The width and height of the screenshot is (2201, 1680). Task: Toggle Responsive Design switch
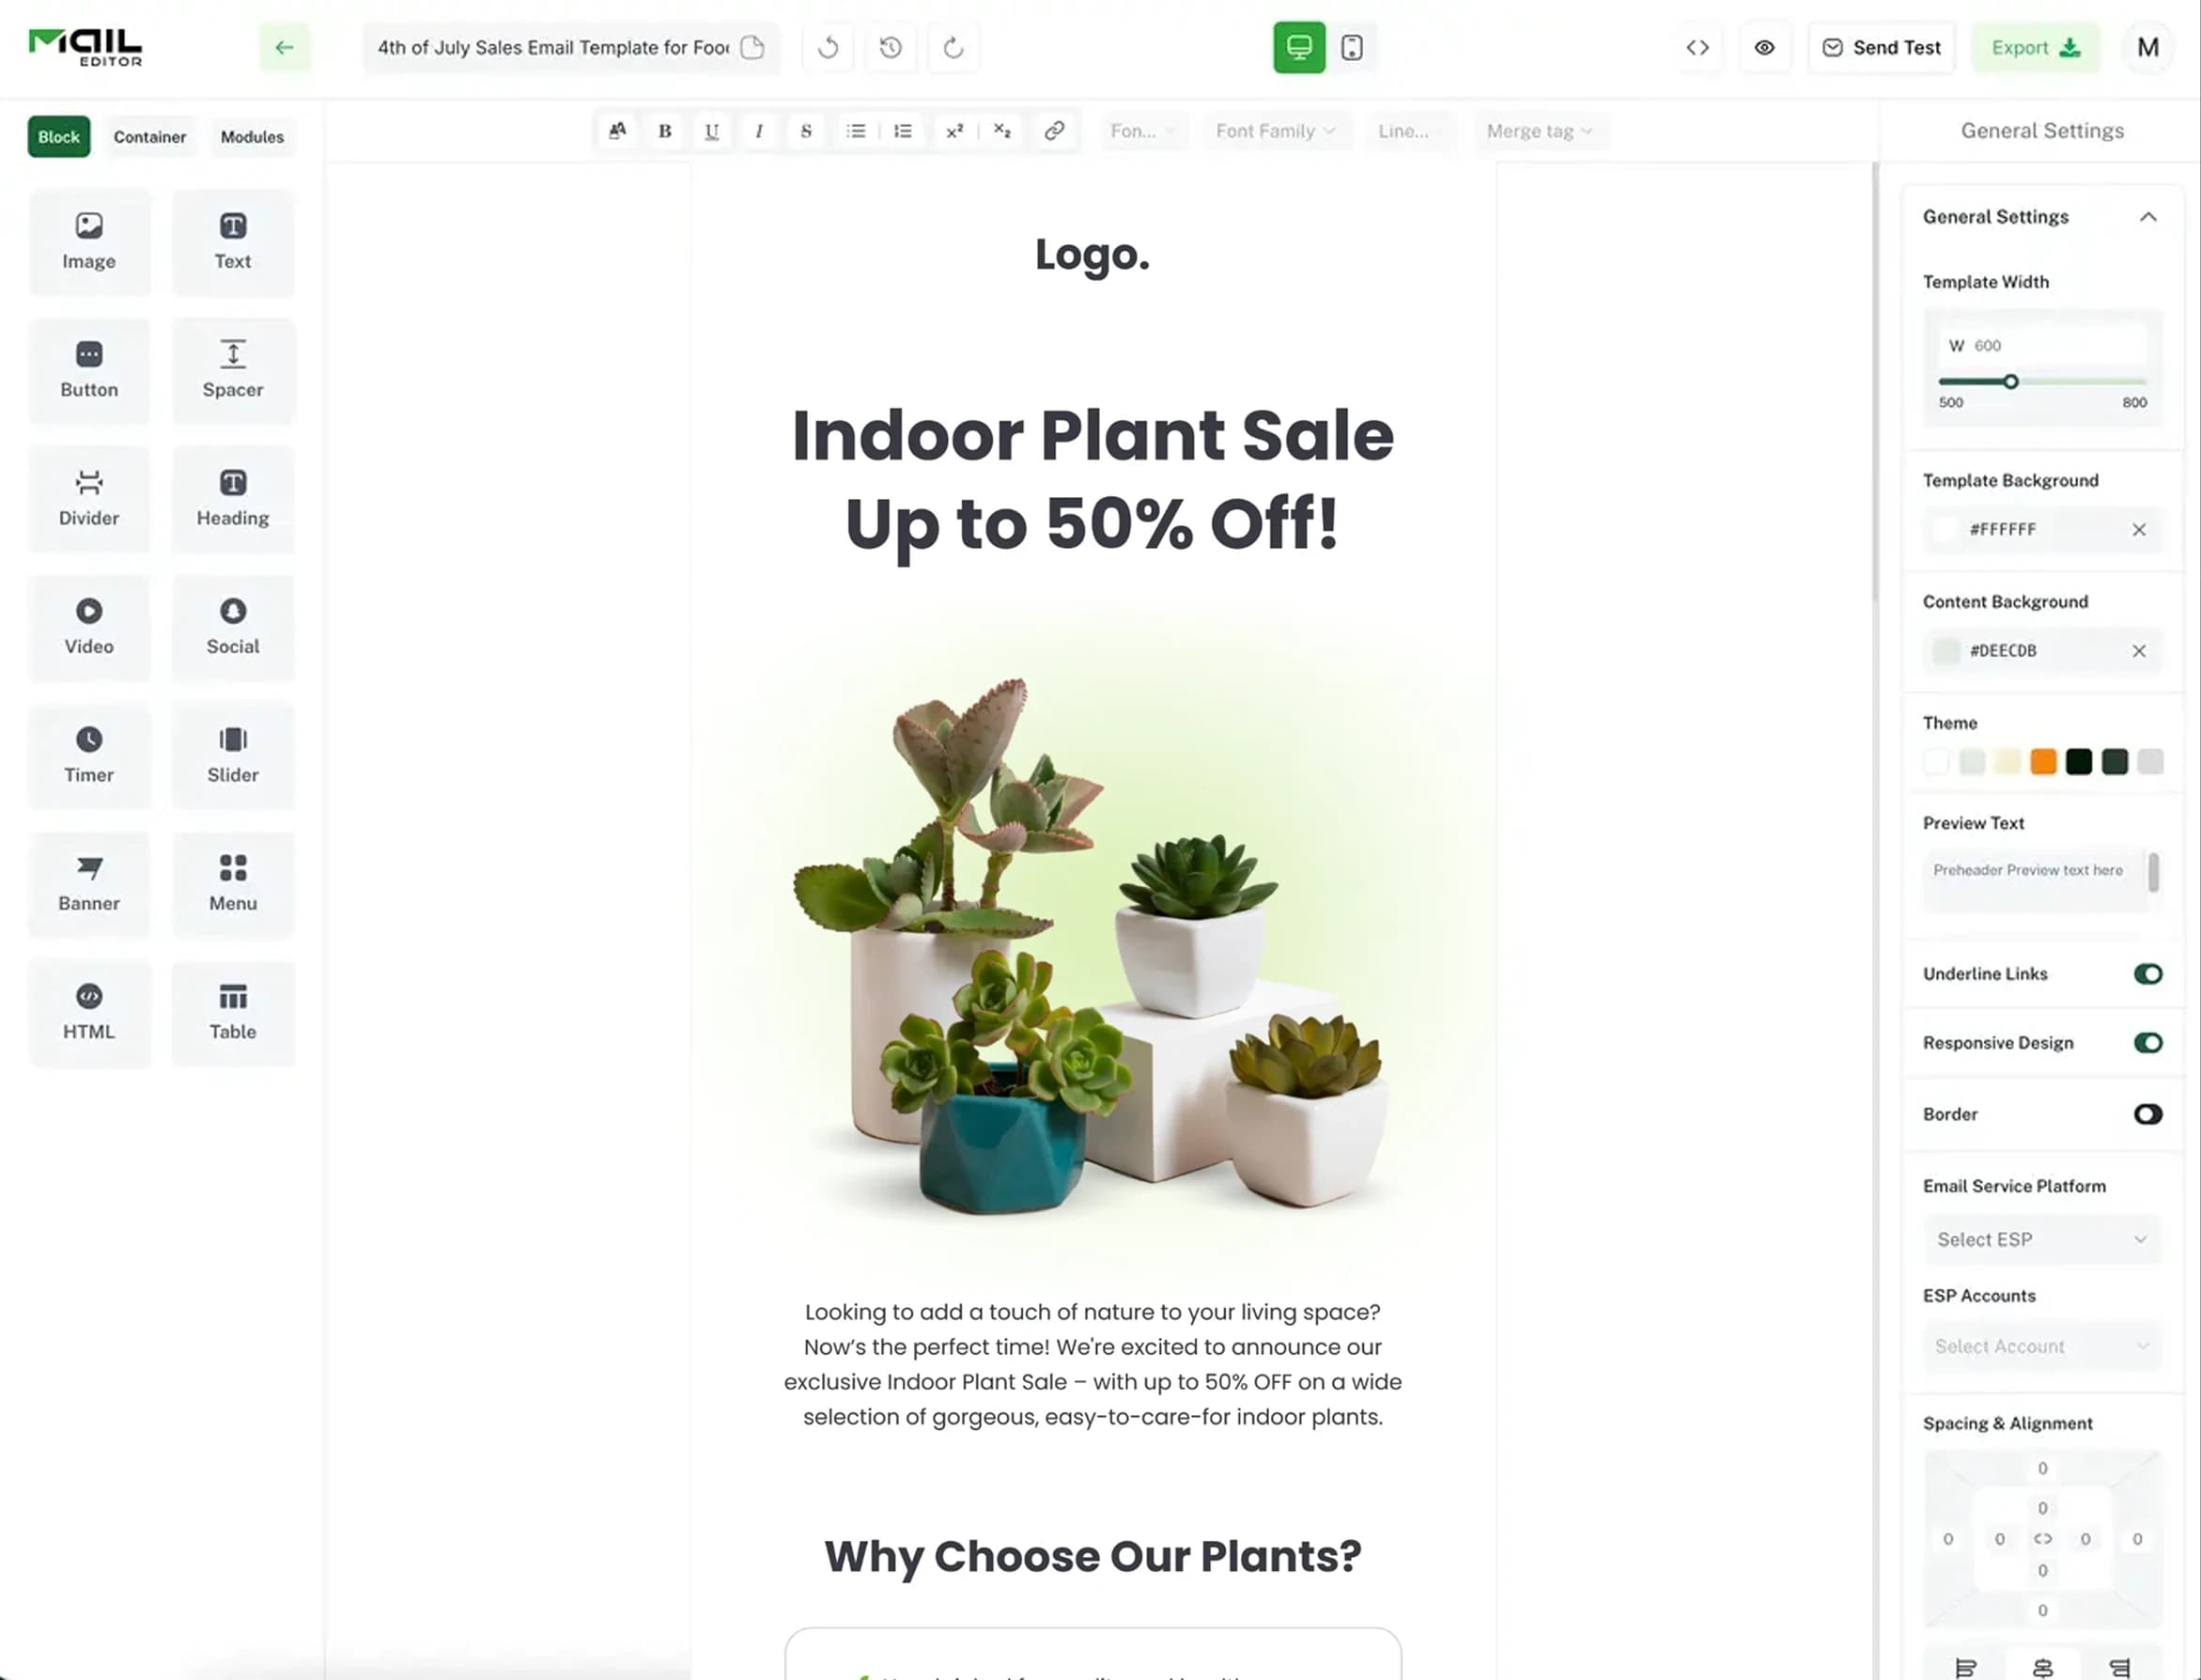[2147, 1043]
